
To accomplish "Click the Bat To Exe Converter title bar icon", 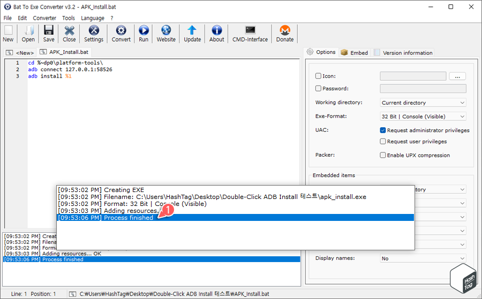I will 7,7.
